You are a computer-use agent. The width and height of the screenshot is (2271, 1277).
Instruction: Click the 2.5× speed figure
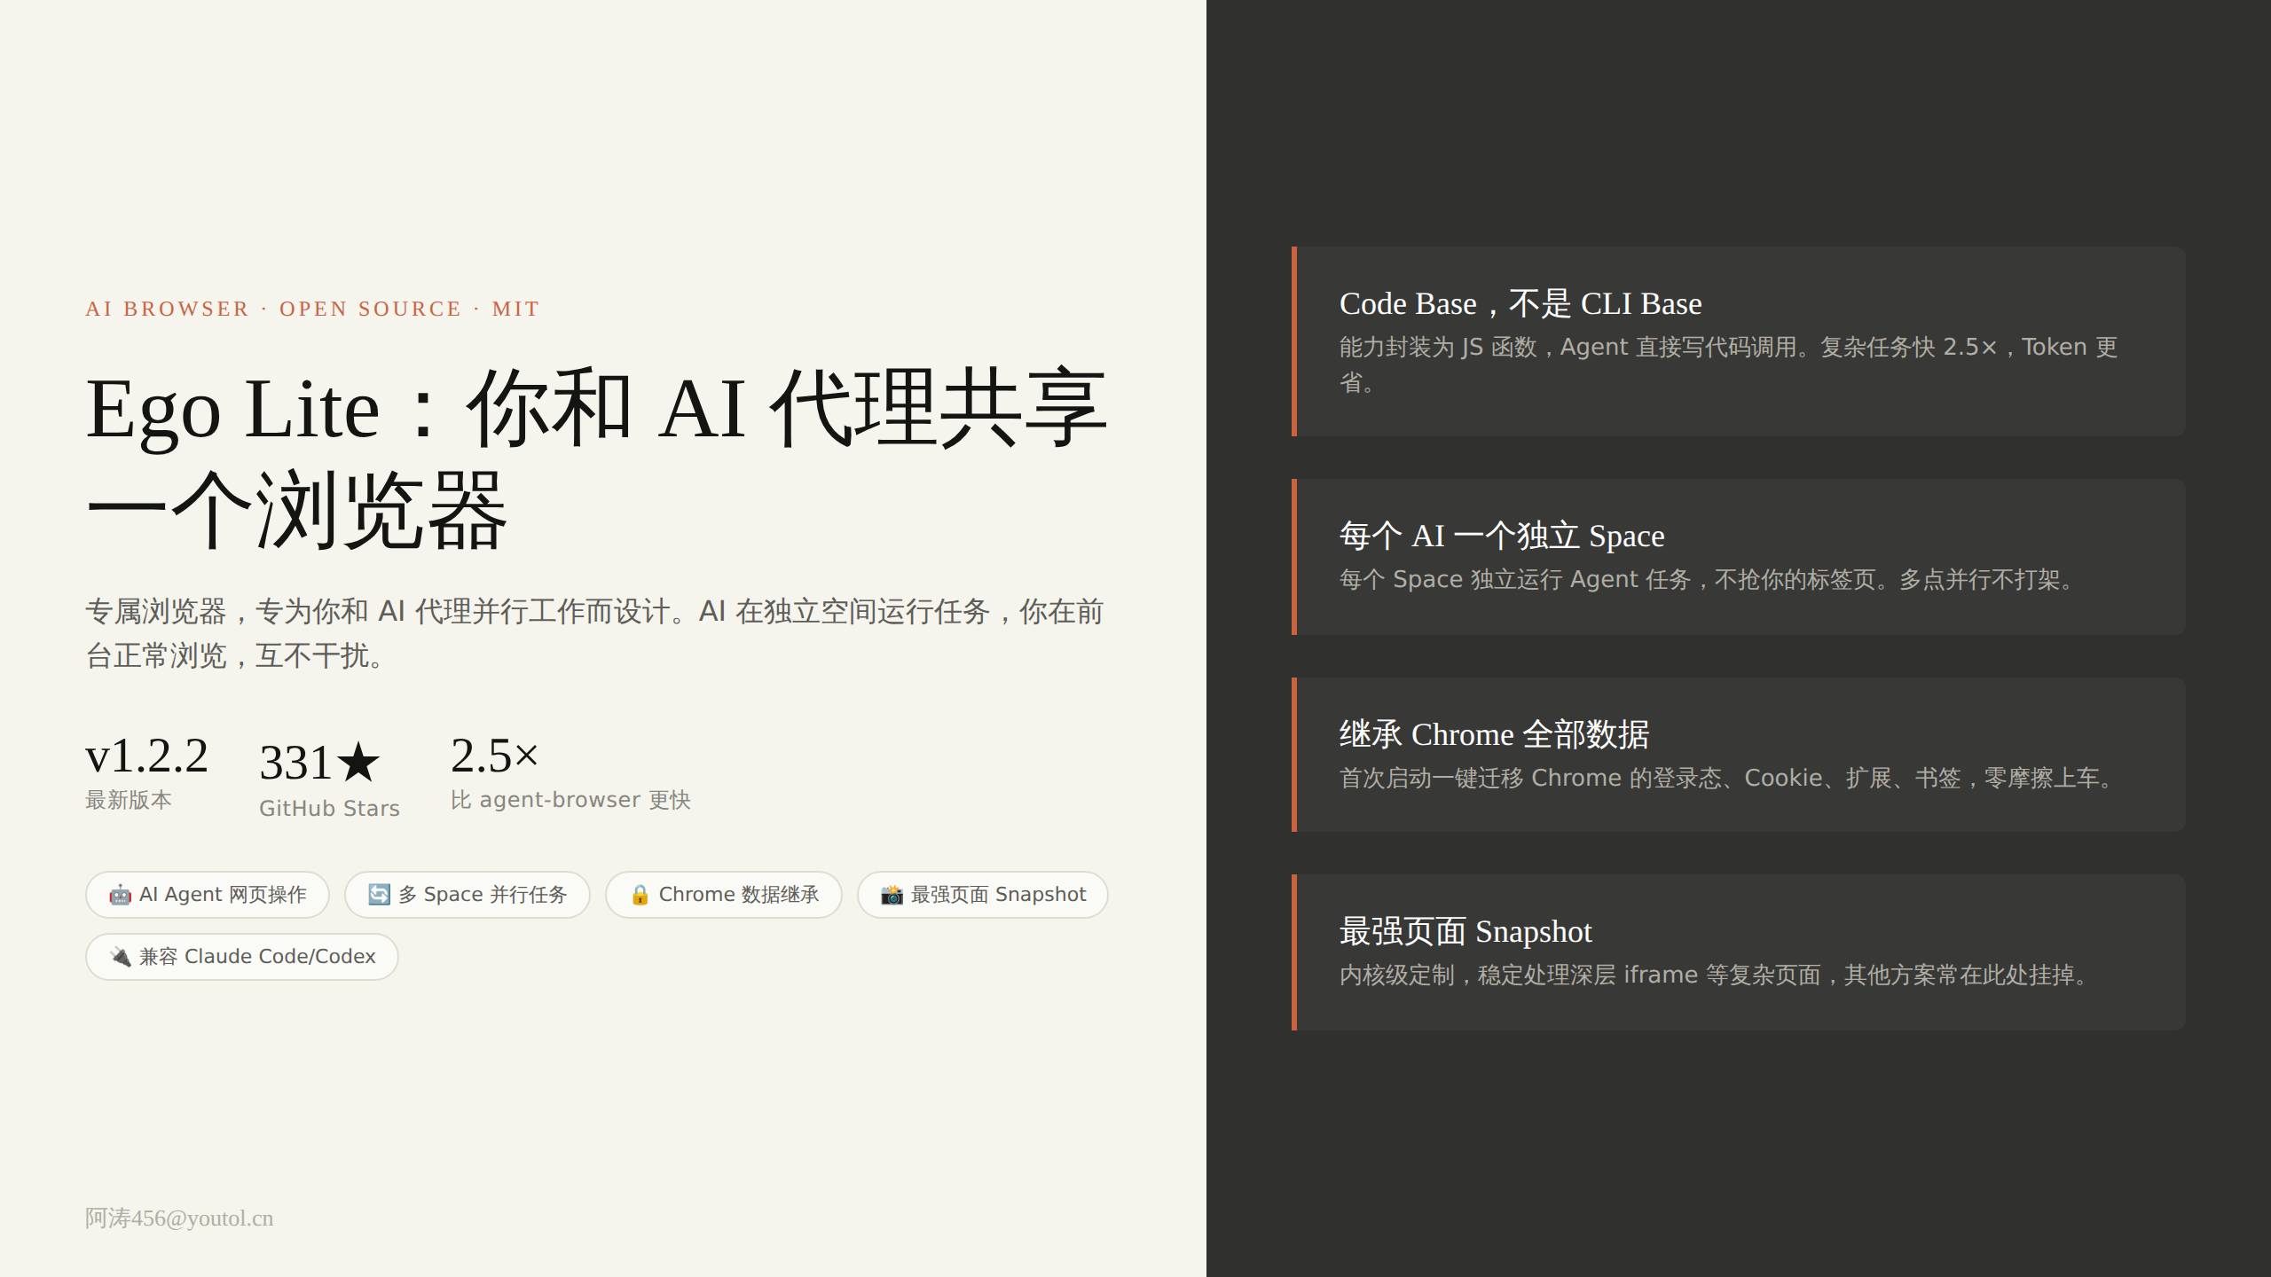tap(495, 756)
